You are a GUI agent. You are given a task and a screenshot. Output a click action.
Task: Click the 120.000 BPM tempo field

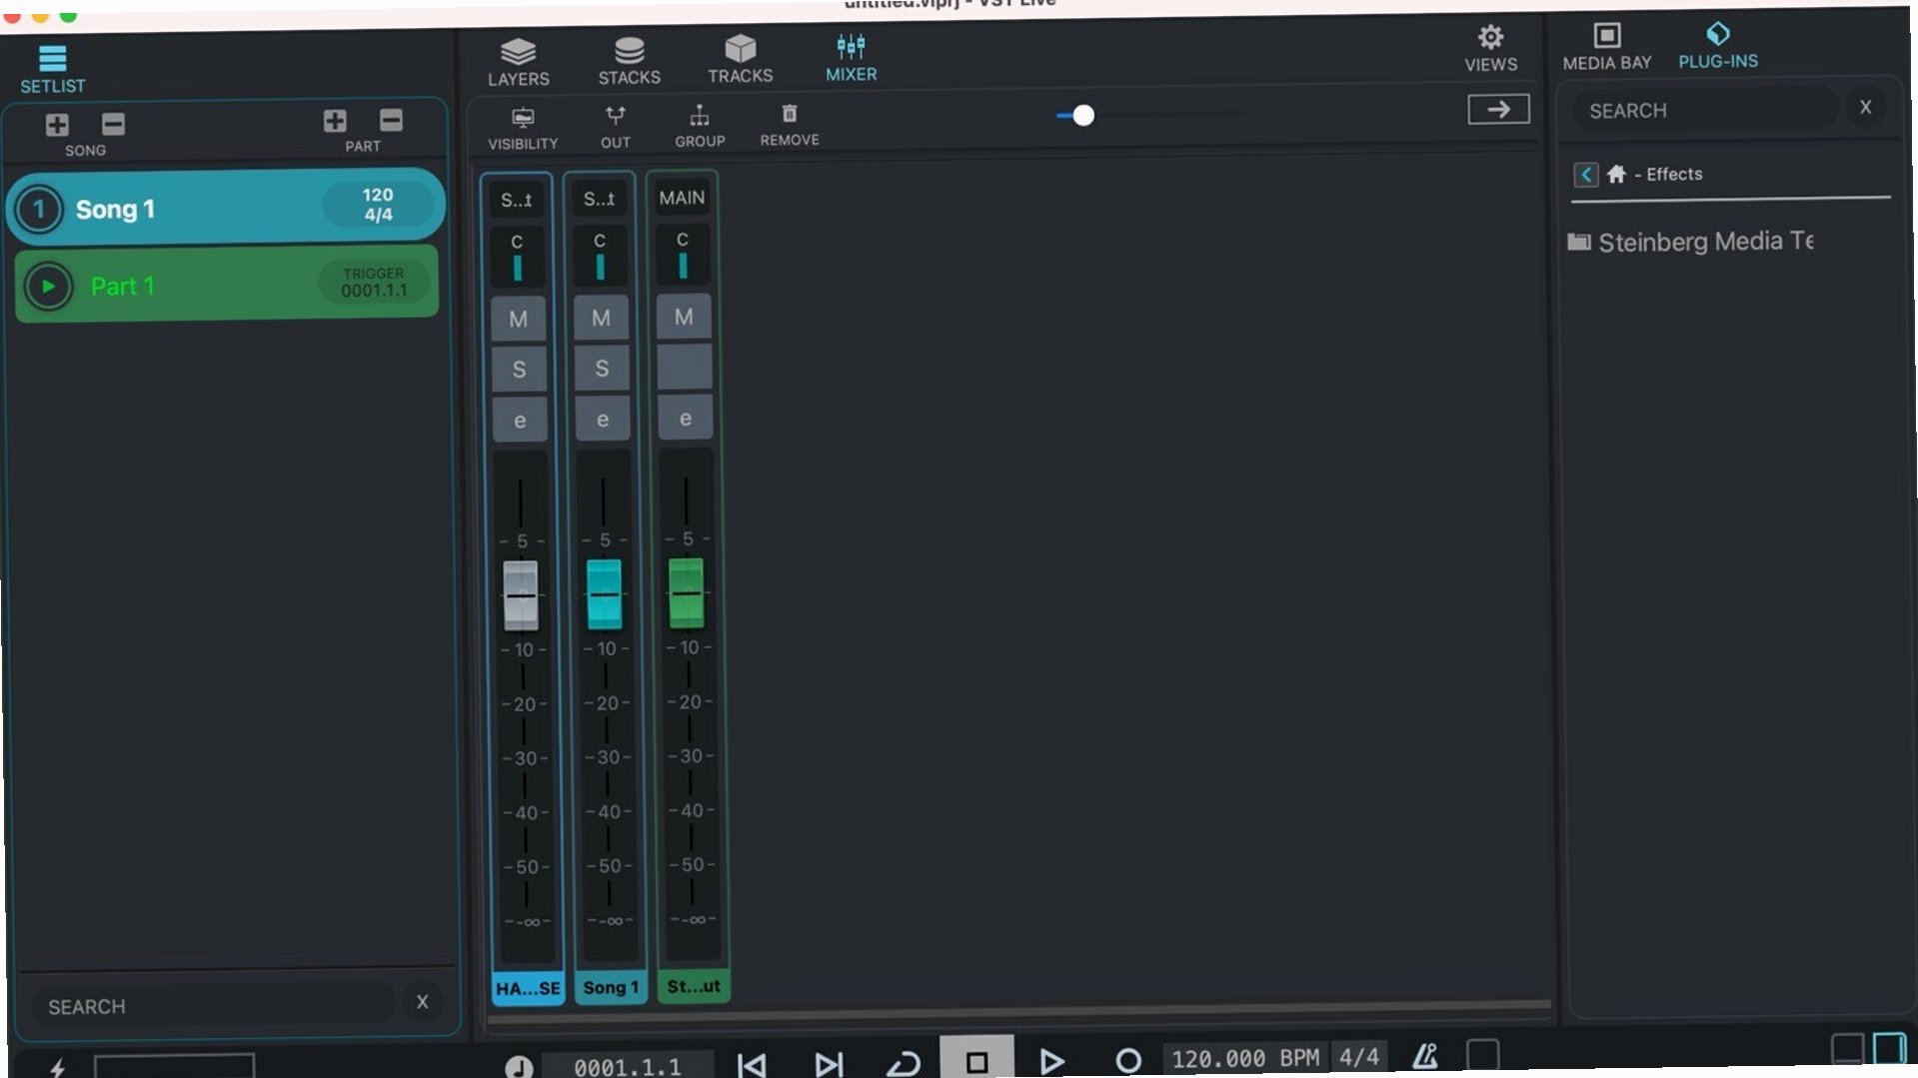(1245, 1058)
